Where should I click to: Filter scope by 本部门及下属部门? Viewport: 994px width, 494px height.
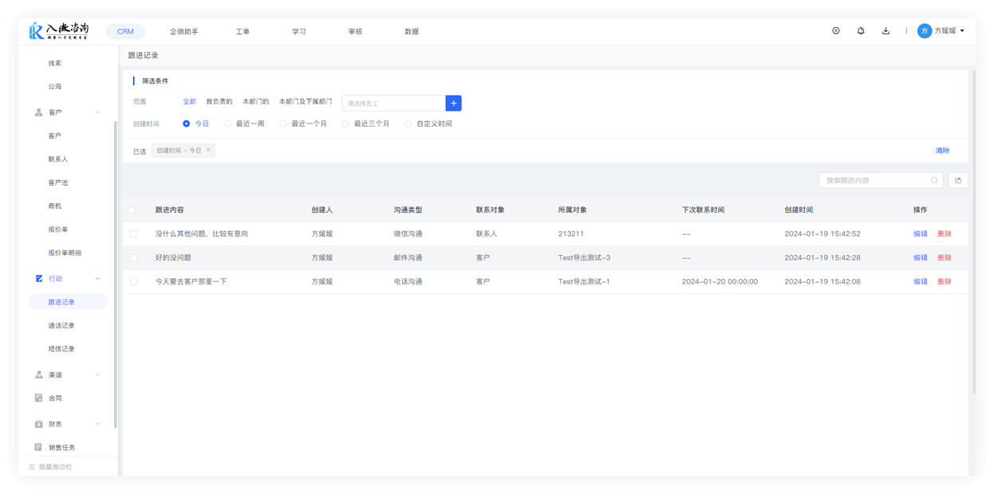[306, 101]
